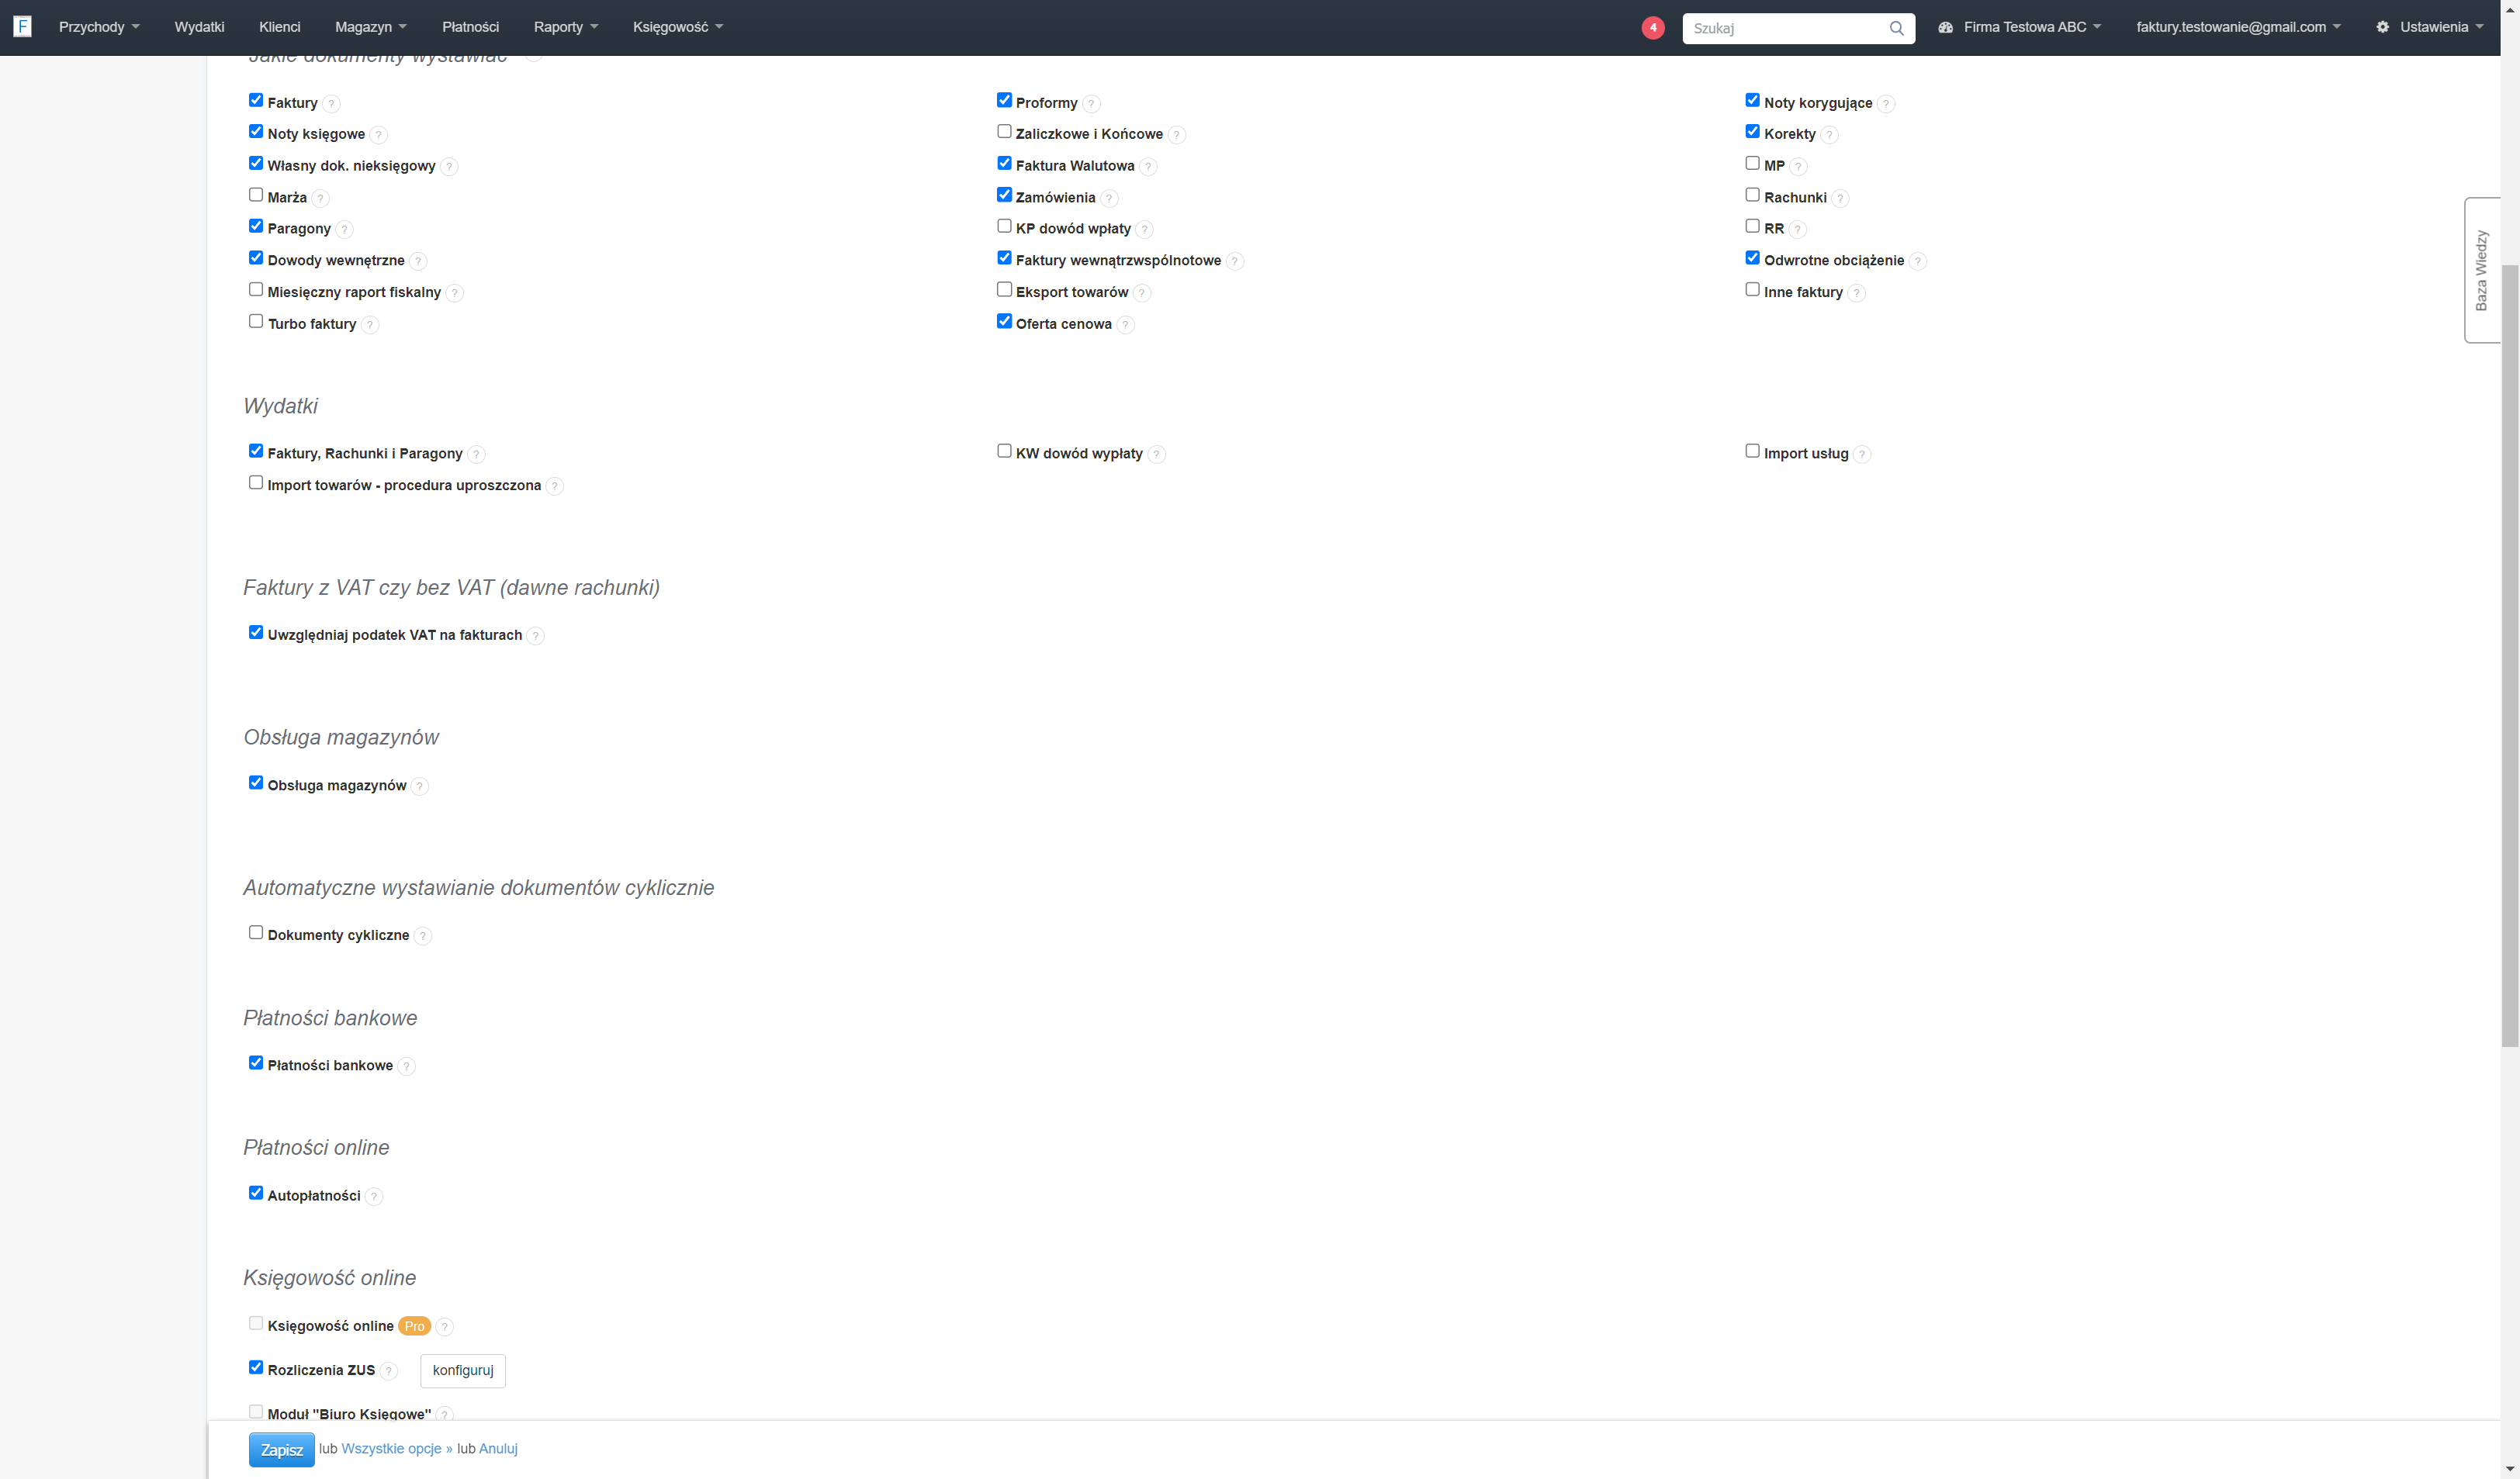Click help icon beside Import usług

pyautogui.click(x=1862, y=454)
